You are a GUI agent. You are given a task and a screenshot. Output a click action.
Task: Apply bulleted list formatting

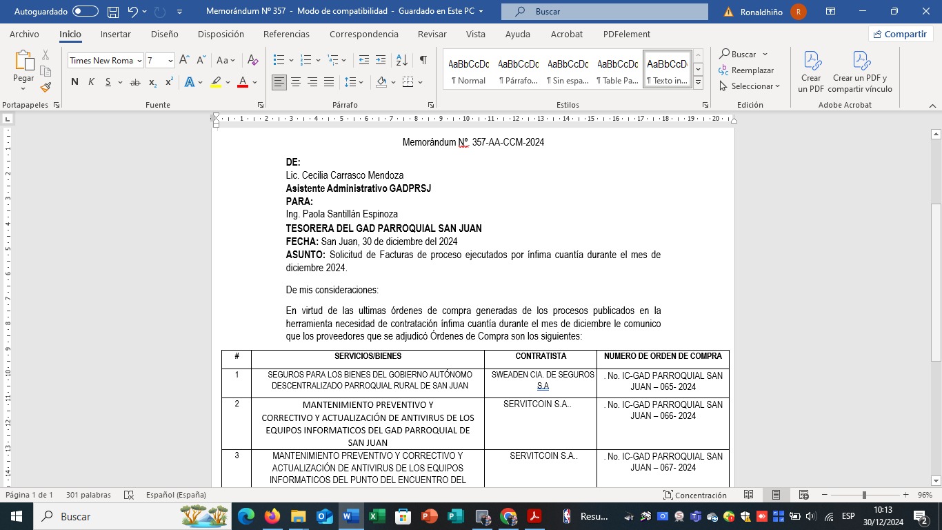pyautogui.click(x=279, y=60)
